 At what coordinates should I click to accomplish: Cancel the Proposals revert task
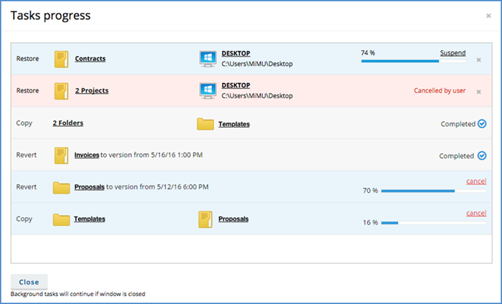pyautogui.click(x=475, y=181)
